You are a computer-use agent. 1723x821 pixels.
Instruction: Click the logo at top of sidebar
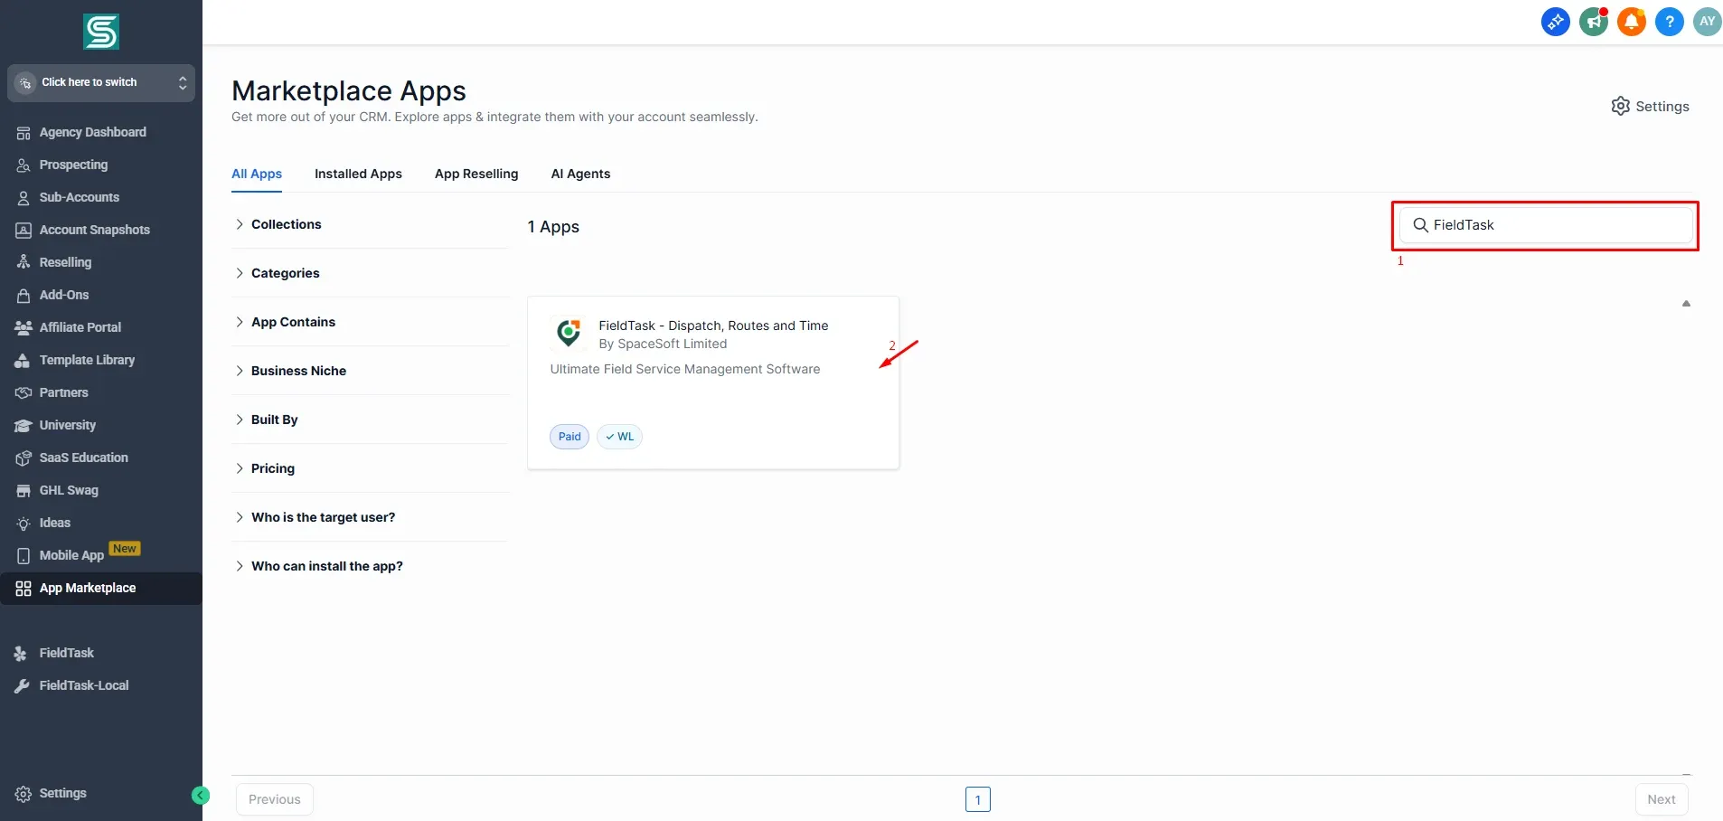pyautogui.click(x=101, y=32)
